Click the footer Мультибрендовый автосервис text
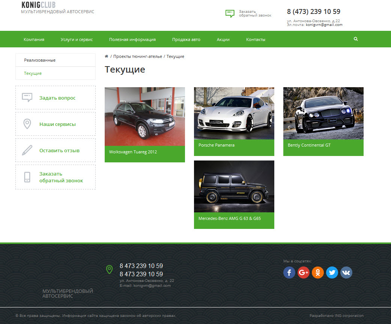The height and width of the screenshot is (324, 391). pyautogui.click(x=68, y=294)
